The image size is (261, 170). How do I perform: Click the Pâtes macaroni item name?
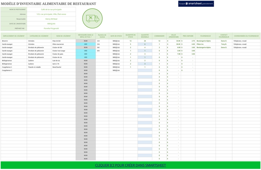[64, 44]
